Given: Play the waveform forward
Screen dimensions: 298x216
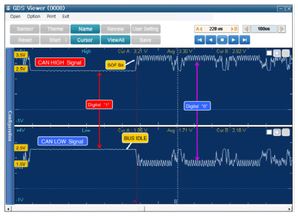Looking at the screenshot, I should 233,40.
